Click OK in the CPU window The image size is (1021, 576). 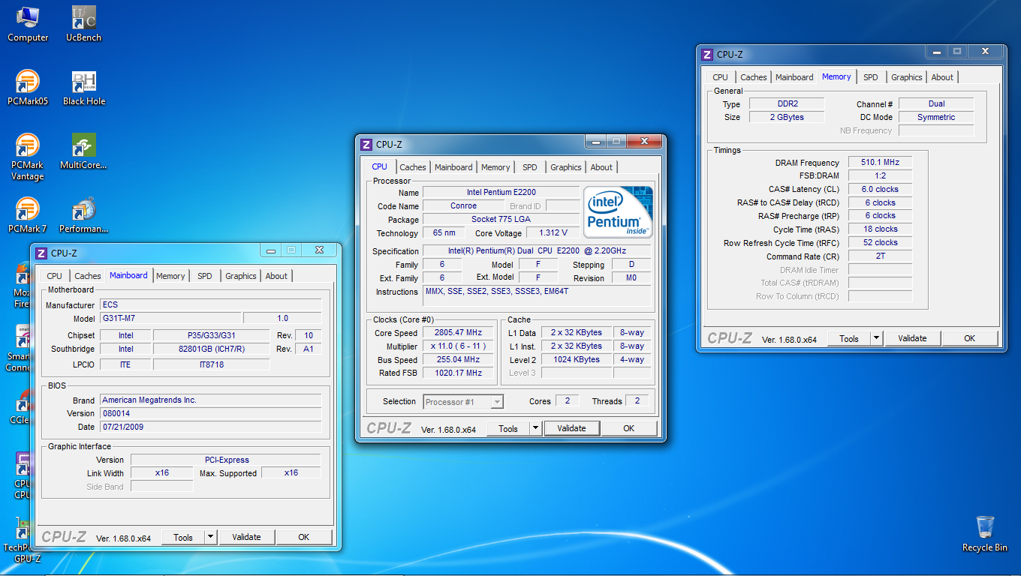pos(629,428)
